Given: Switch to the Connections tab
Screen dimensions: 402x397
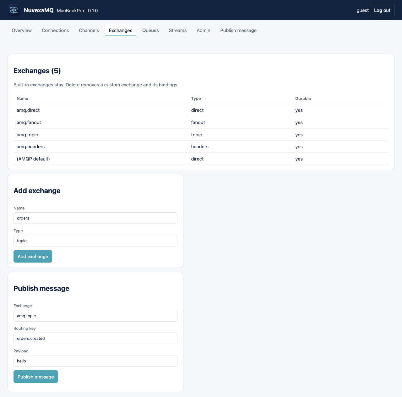Looking at the screenshot, I should [55, 30].
